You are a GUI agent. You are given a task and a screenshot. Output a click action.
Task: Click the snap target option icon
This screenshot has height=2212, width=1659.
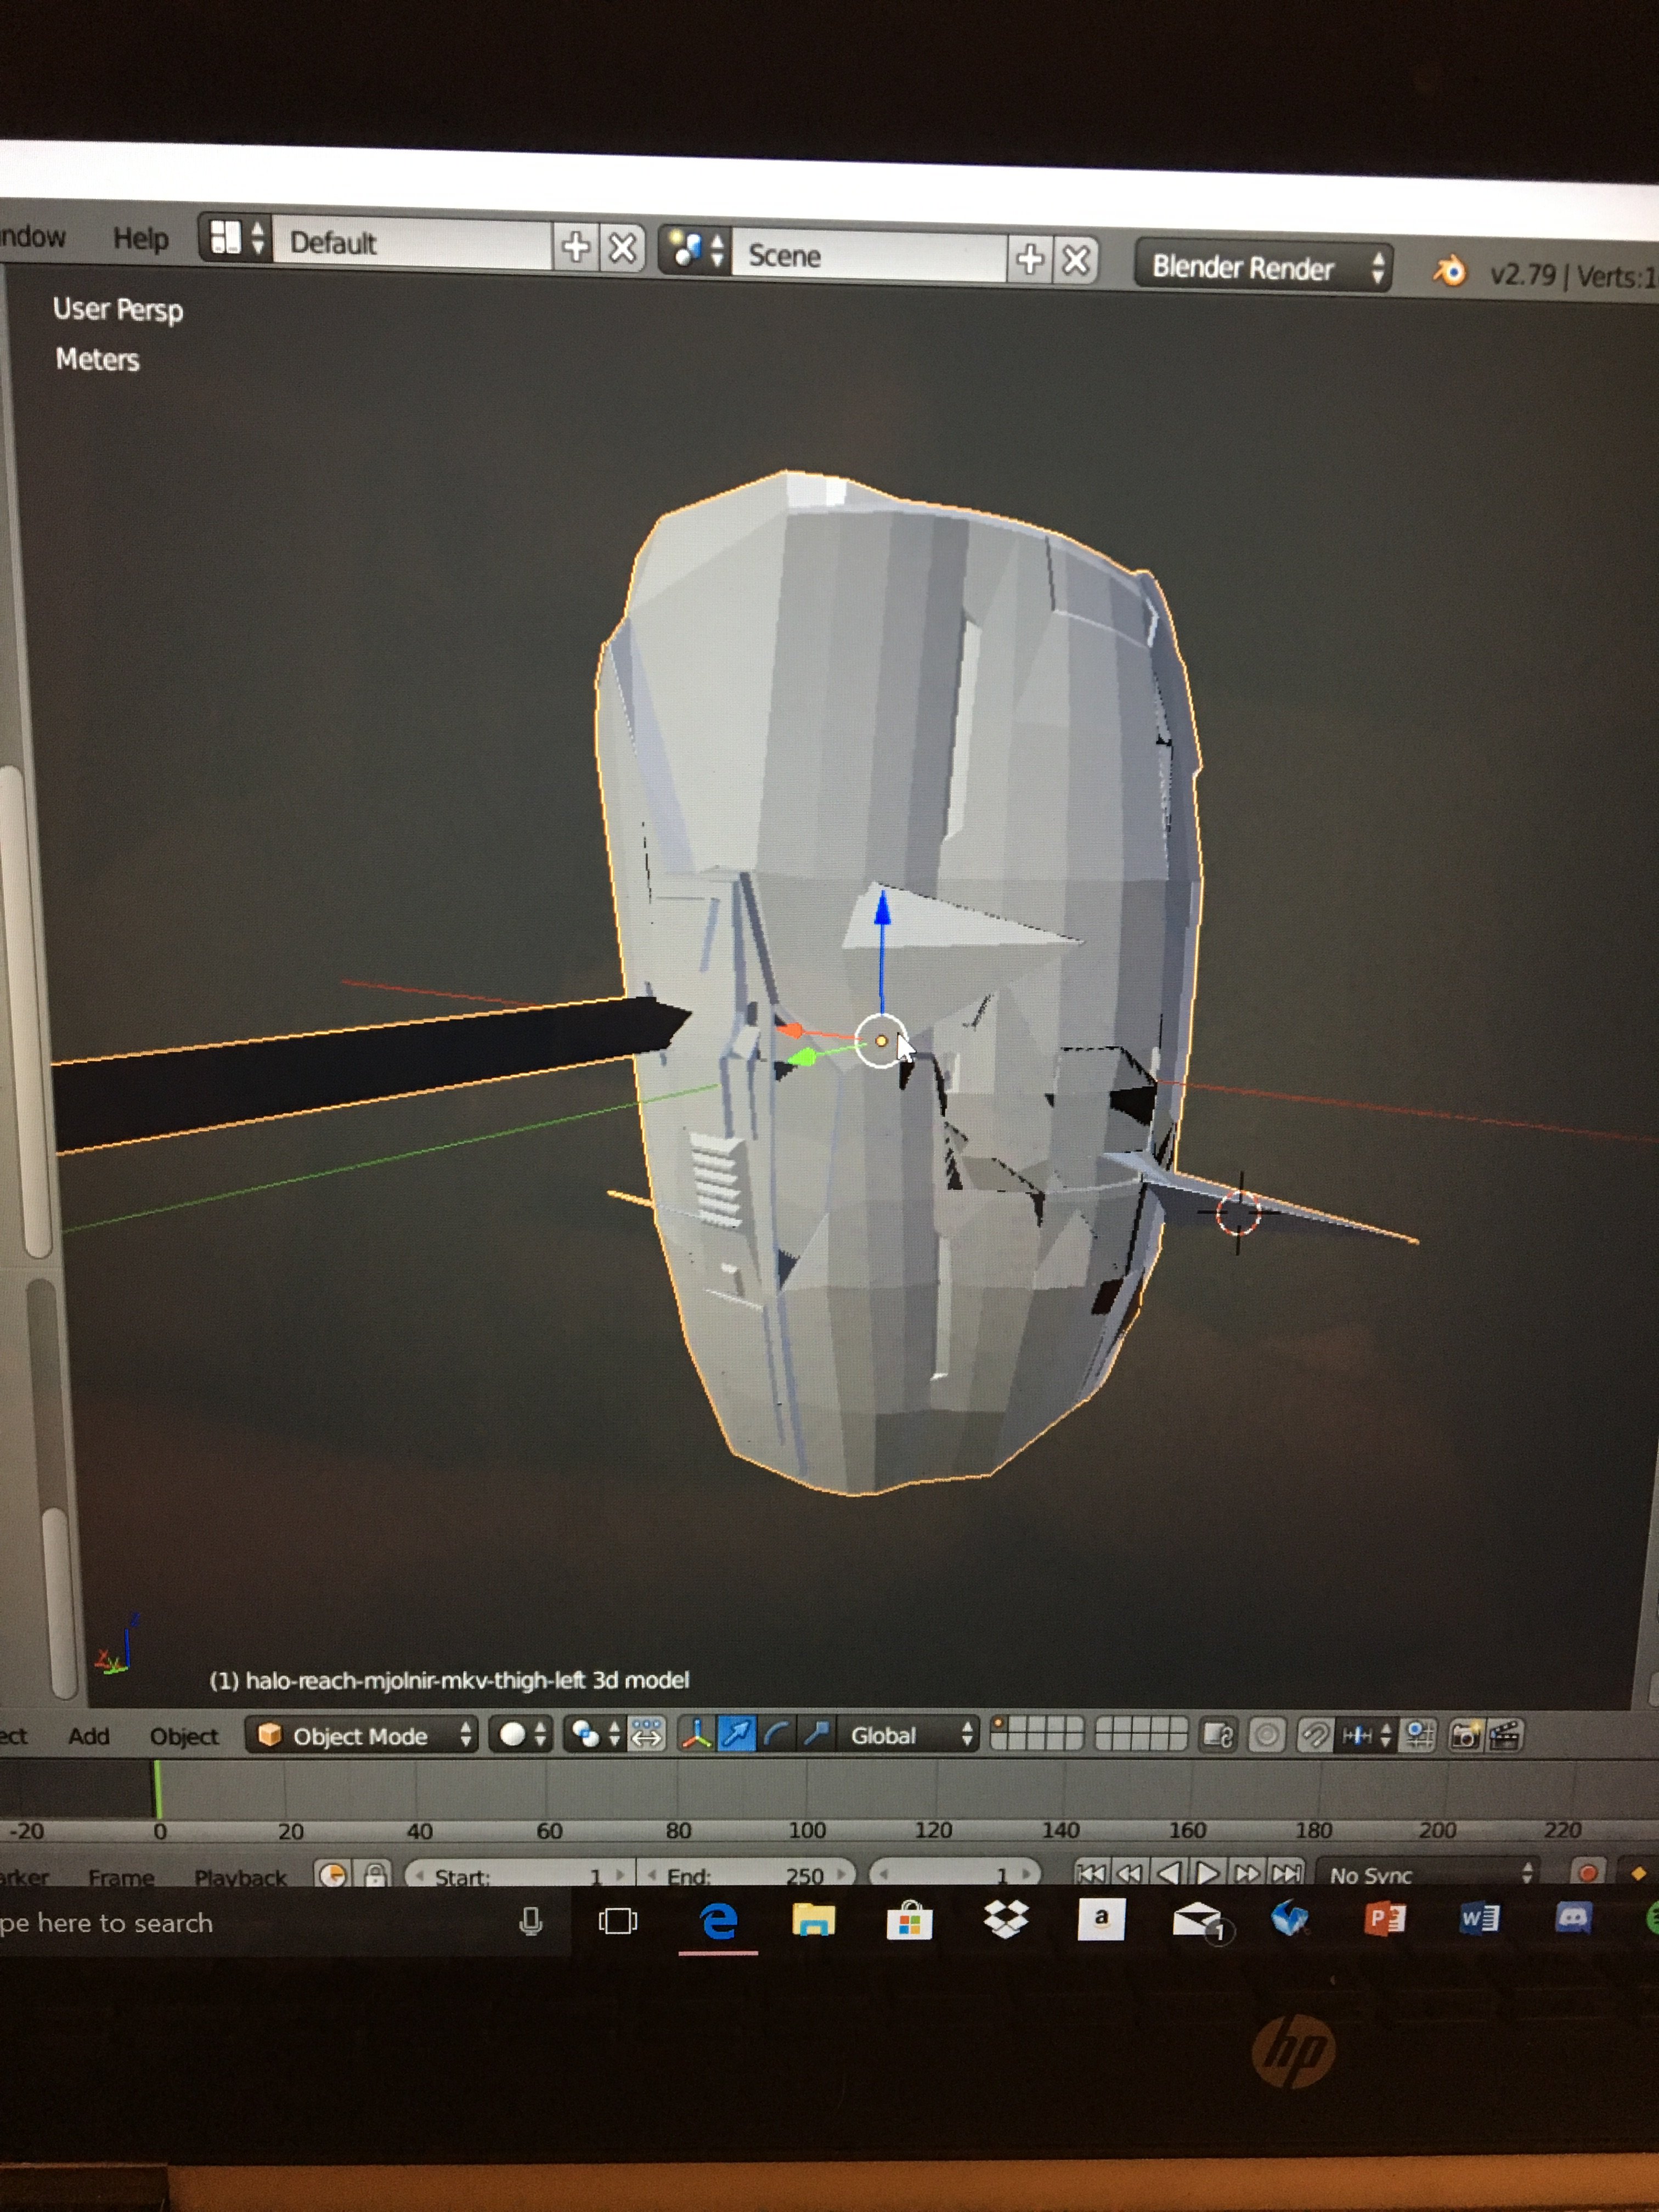(x=1419, y=1735)
